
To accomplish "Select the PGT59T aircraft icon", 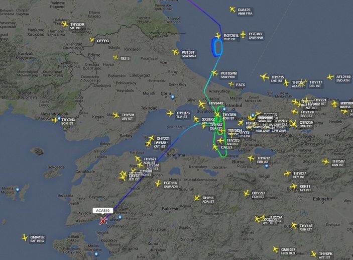I will click(x=176, y=52).
